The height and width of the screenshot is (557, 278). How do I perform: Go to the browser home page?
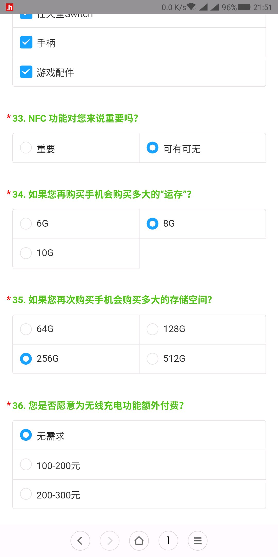139,540
